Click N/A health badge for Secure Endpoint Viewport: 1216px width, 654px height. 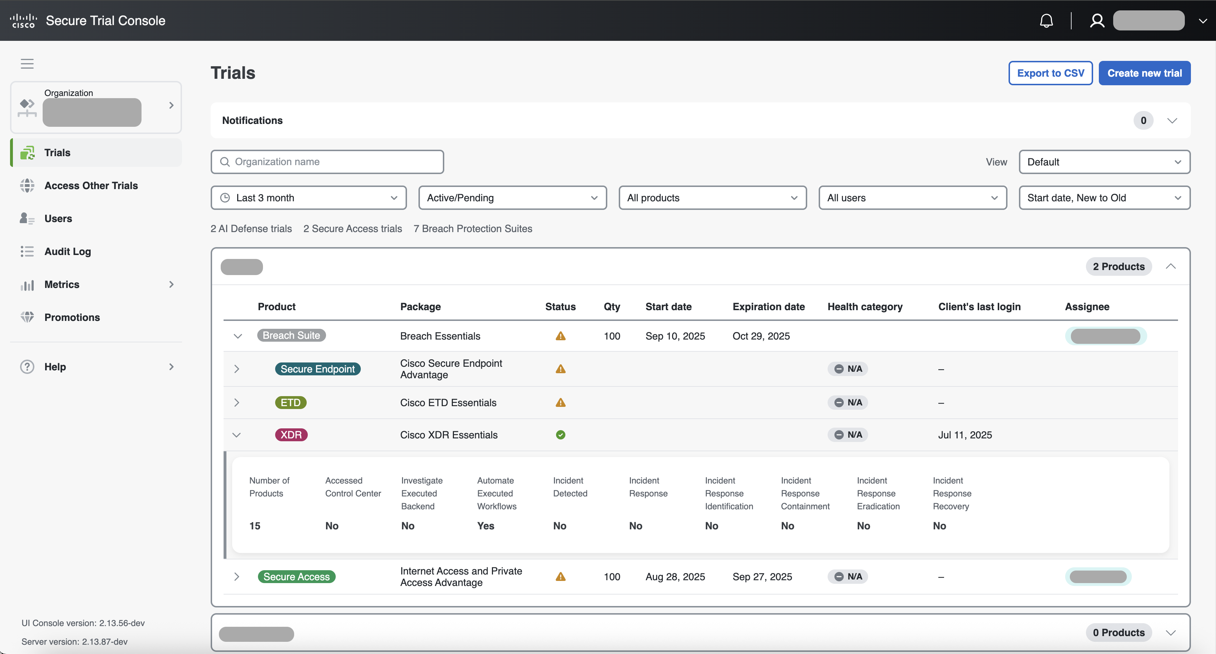tap(848, 369)
